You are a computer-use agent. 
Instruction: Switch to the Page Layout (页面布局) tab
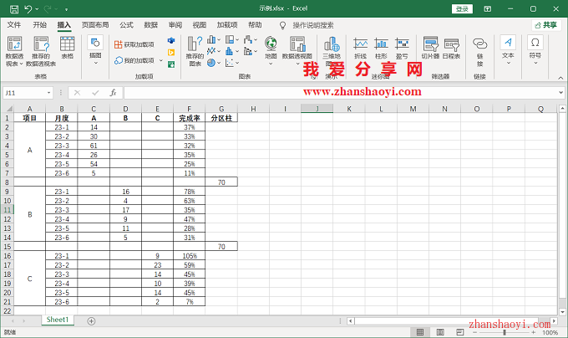point(95,25)
